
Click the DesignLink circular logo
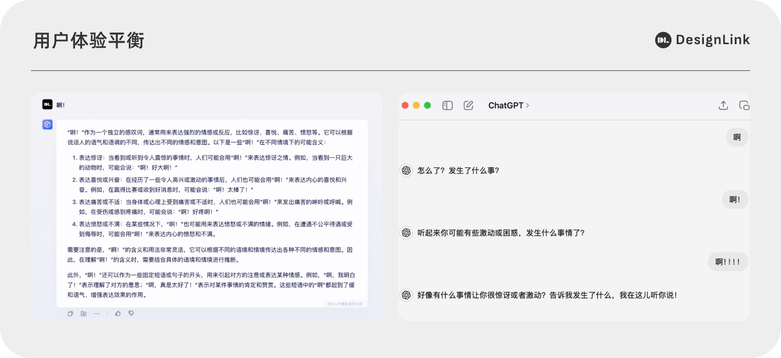(663, 40)
